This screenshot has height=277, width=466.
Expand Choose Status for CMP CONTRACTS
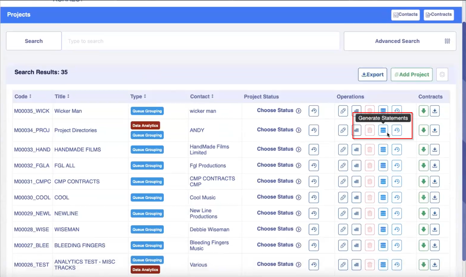tap(279, 181)
